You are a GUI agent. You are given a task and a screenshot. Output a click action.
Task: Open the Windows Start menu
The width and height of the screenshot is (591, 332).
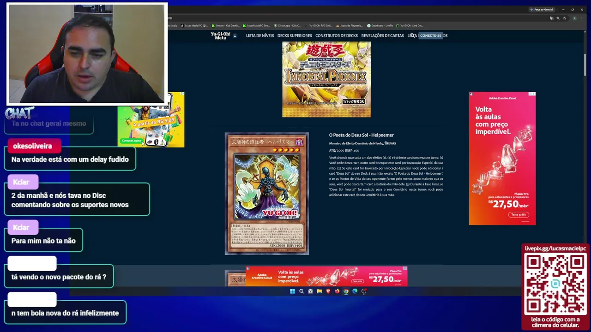point(292,291)
